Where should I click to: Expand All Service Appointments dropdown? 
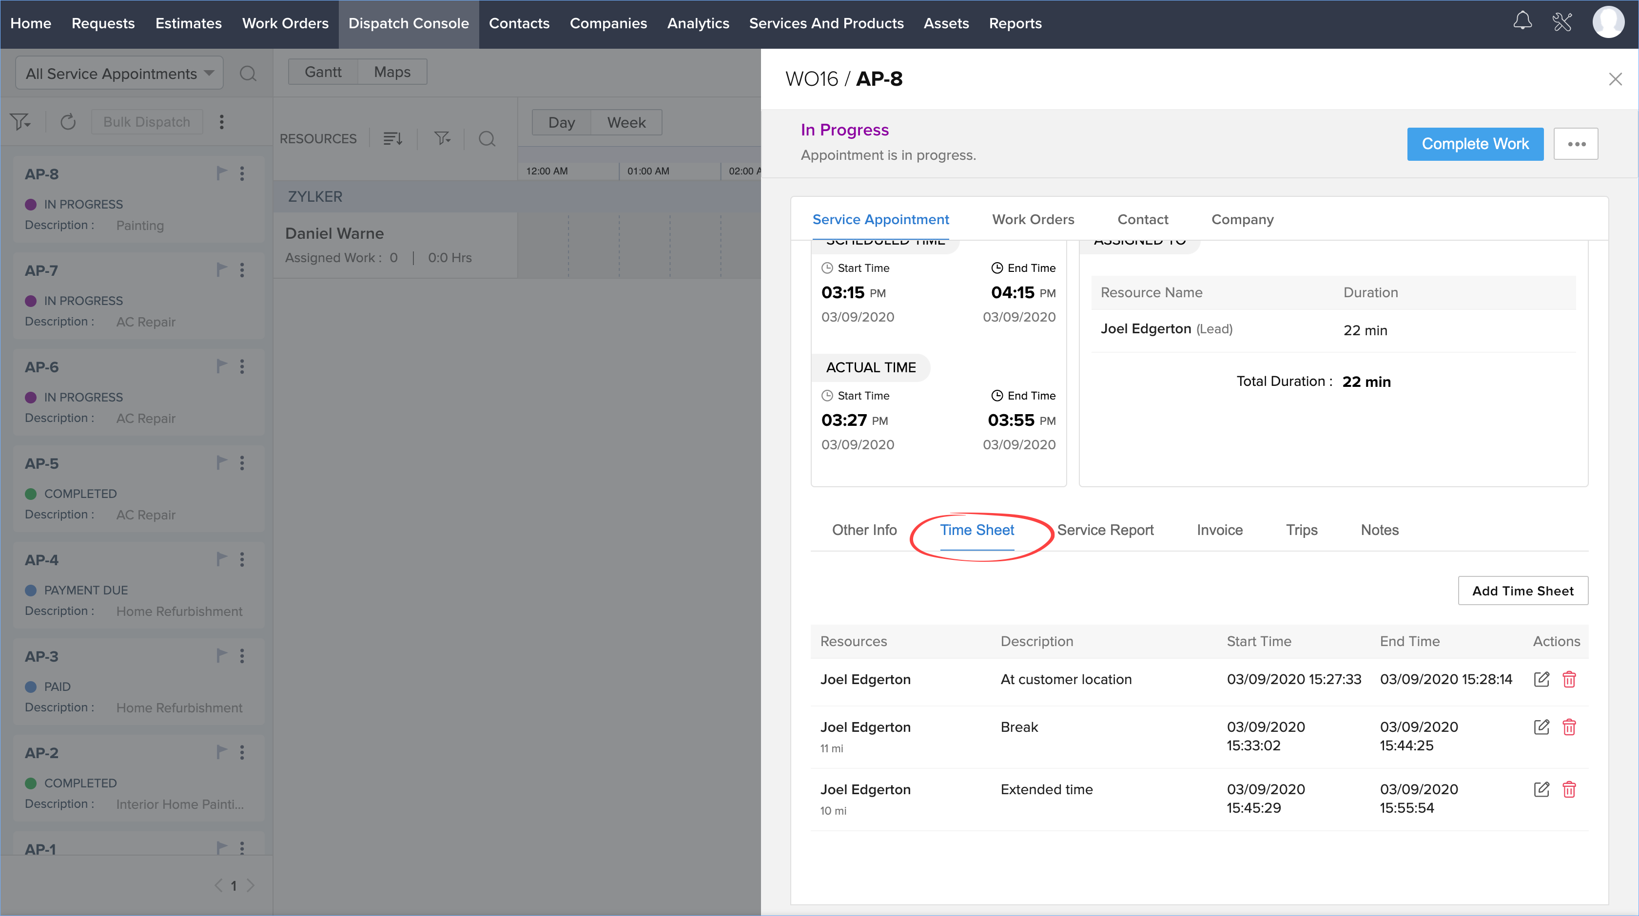(x=119, y=74)
